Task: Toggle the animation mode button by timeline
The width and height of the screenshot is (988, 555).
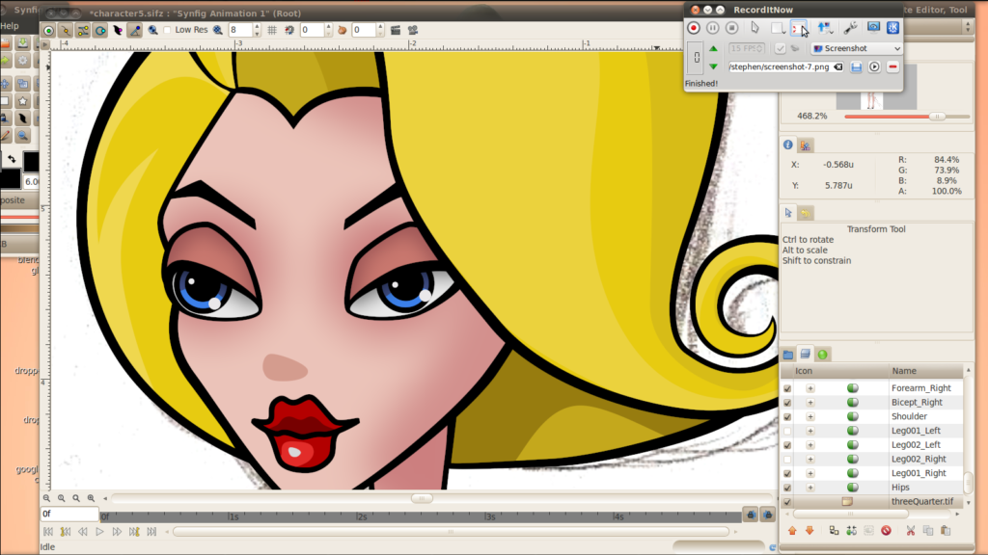Action: tap(767, 515)
